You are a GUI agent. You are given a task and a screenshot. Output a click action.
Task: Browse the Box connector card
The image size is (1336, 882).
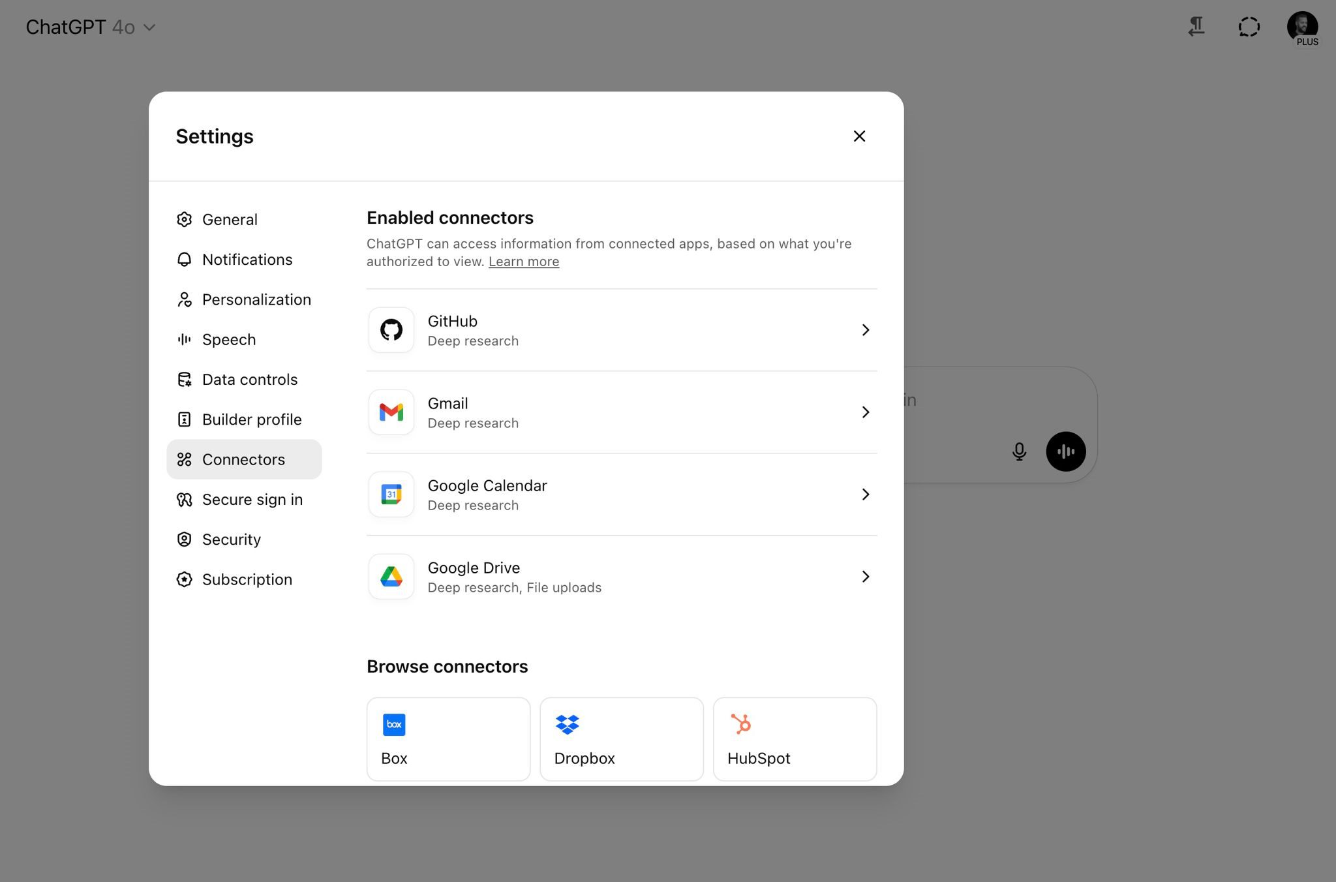point(449,739)
